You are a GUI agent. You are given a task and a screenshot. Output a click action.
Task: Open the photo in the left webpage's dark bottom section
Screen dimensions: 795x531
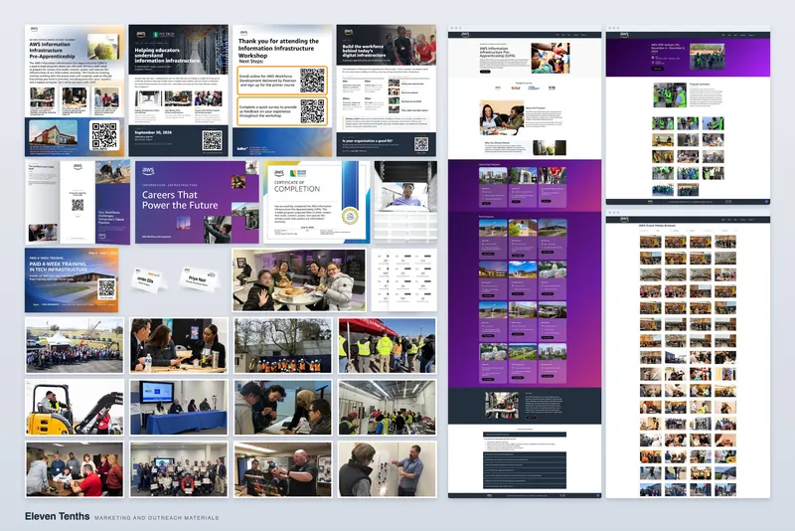coord(502,406)
